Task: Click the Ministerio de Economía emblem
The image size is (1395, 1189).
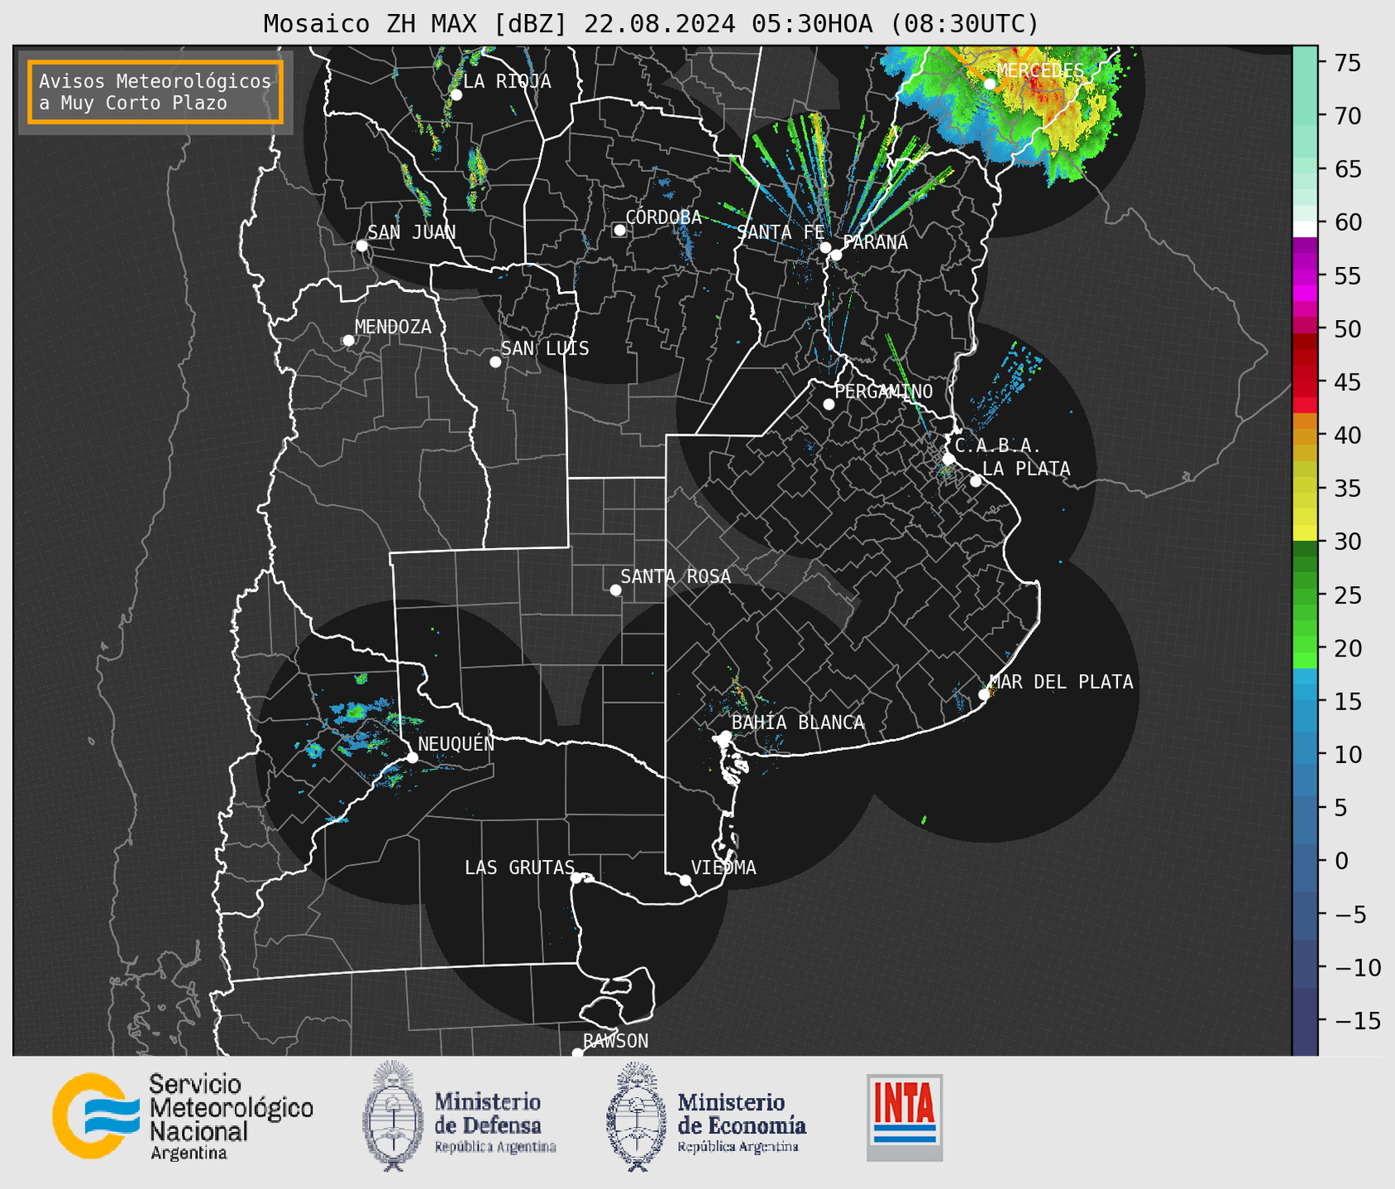Action: click(637, 1117)
